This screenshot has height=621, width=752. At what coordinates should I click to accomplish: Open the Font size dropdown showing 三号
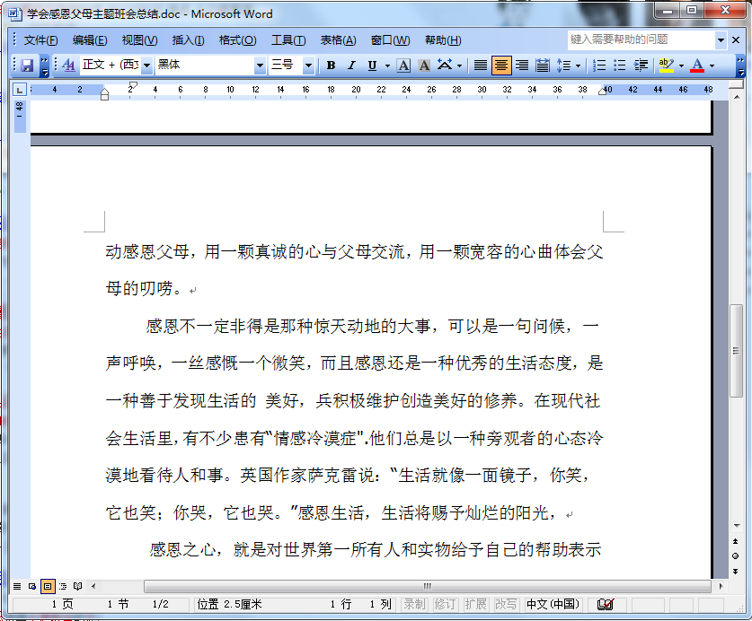[x=308, y=66]
